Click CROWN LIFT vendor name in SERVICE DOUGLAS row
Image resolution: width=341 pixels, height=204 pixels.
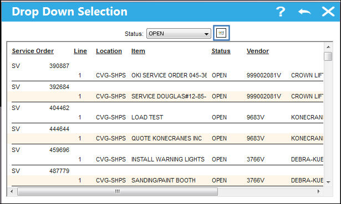[307, 97]
